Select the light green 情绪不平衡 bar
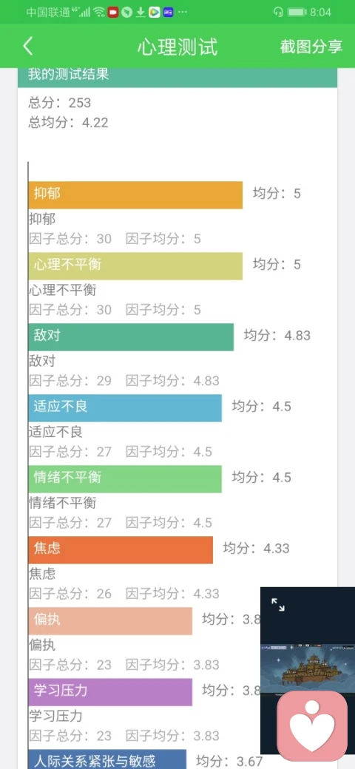Viewport: 355px width, 769px height. pos(125,478)
